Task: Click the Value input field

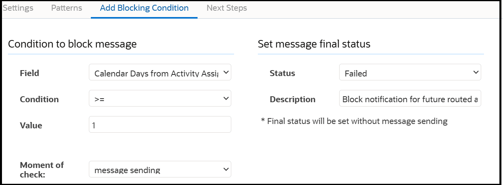Action: coord(160,125)
